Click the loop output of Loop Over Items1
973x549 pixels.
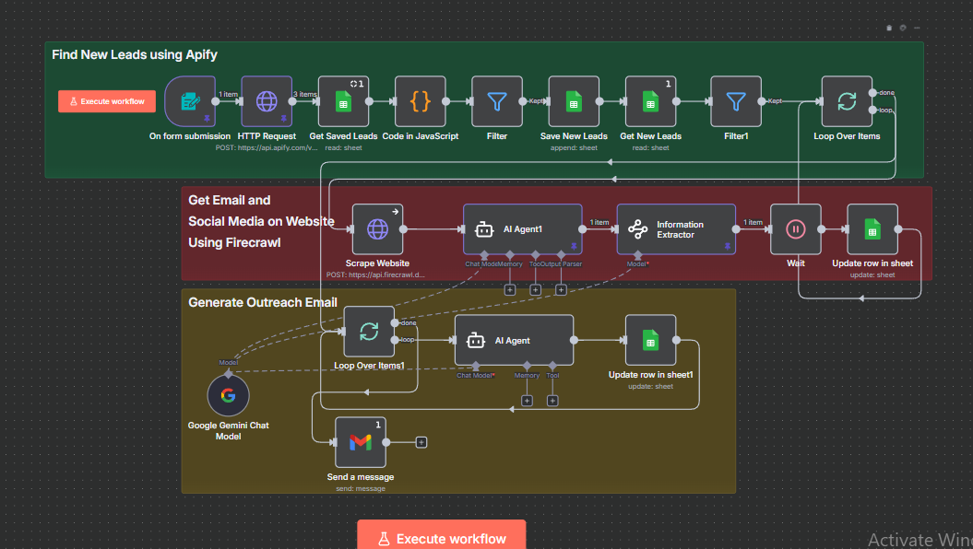pos(395,340)
